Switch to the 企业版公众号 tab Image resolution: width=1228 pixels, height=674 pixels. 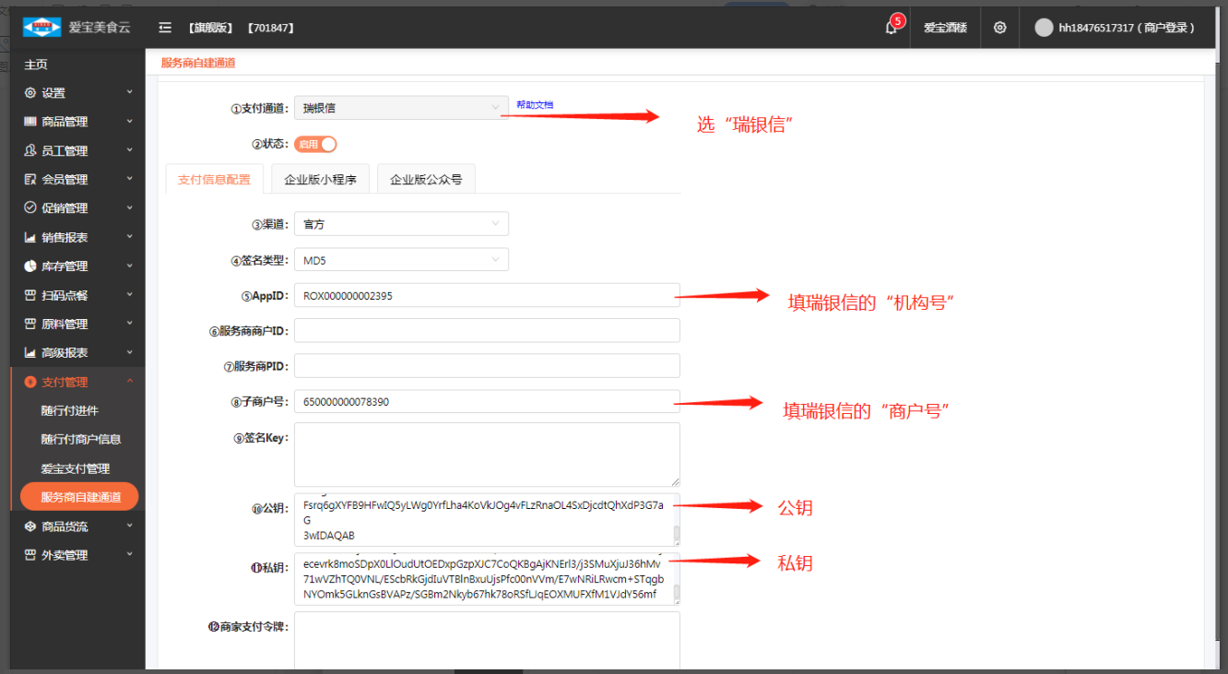pyautogui.click(x=426, y=180)
